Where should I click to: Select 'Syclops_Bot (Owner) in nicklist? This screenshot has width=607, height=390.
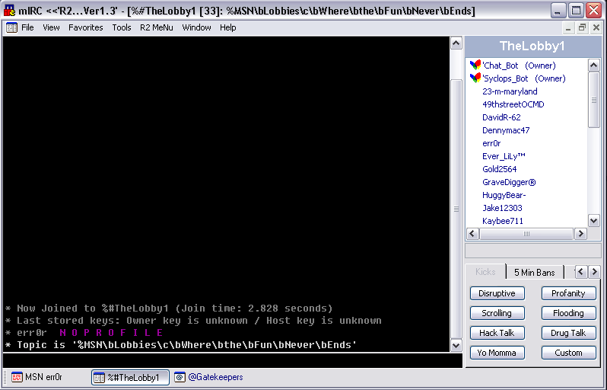524,78
